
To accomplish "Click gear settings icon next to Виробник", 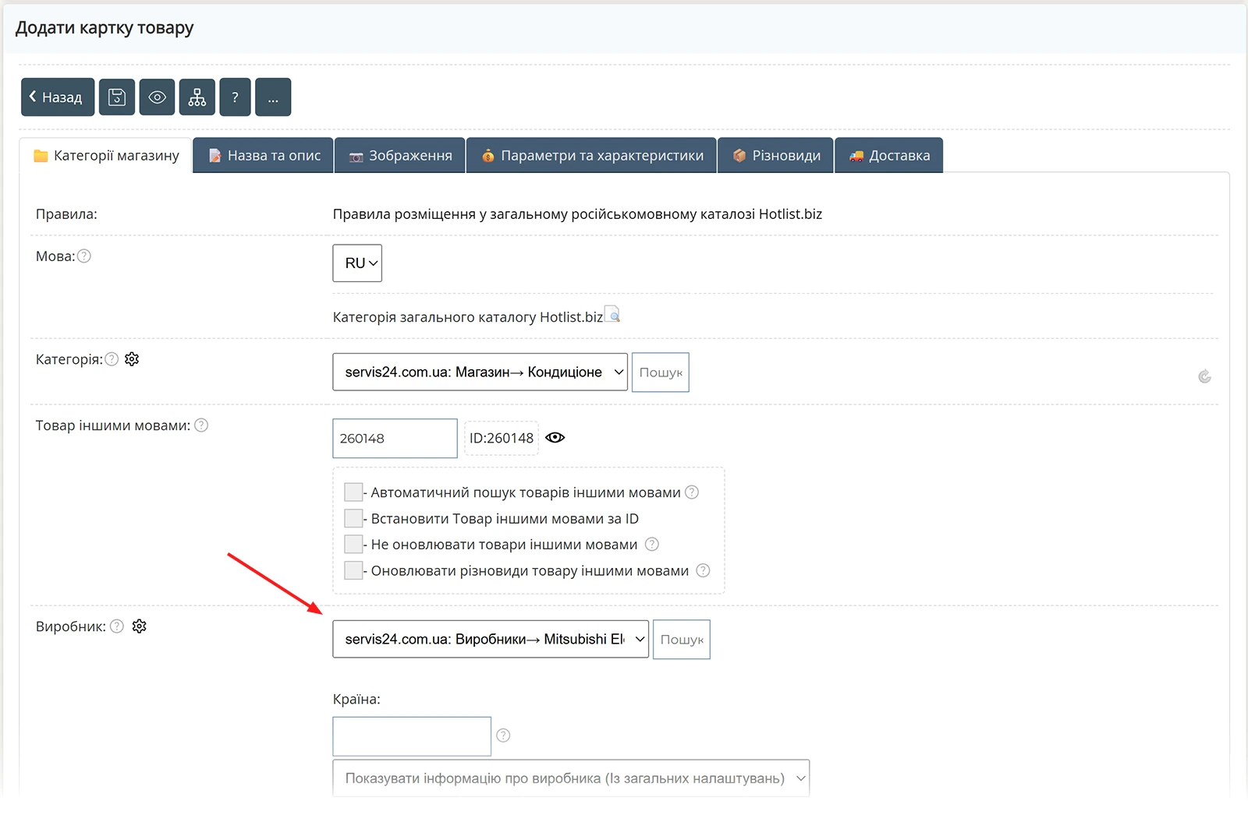I will [x=140, y=626].
